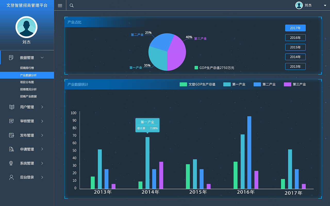This screenshot has height=206, width=330.
Task: Click the 2017年 teal 第一产业 bar
Action: pyautogui.click(x=290, y=169)
